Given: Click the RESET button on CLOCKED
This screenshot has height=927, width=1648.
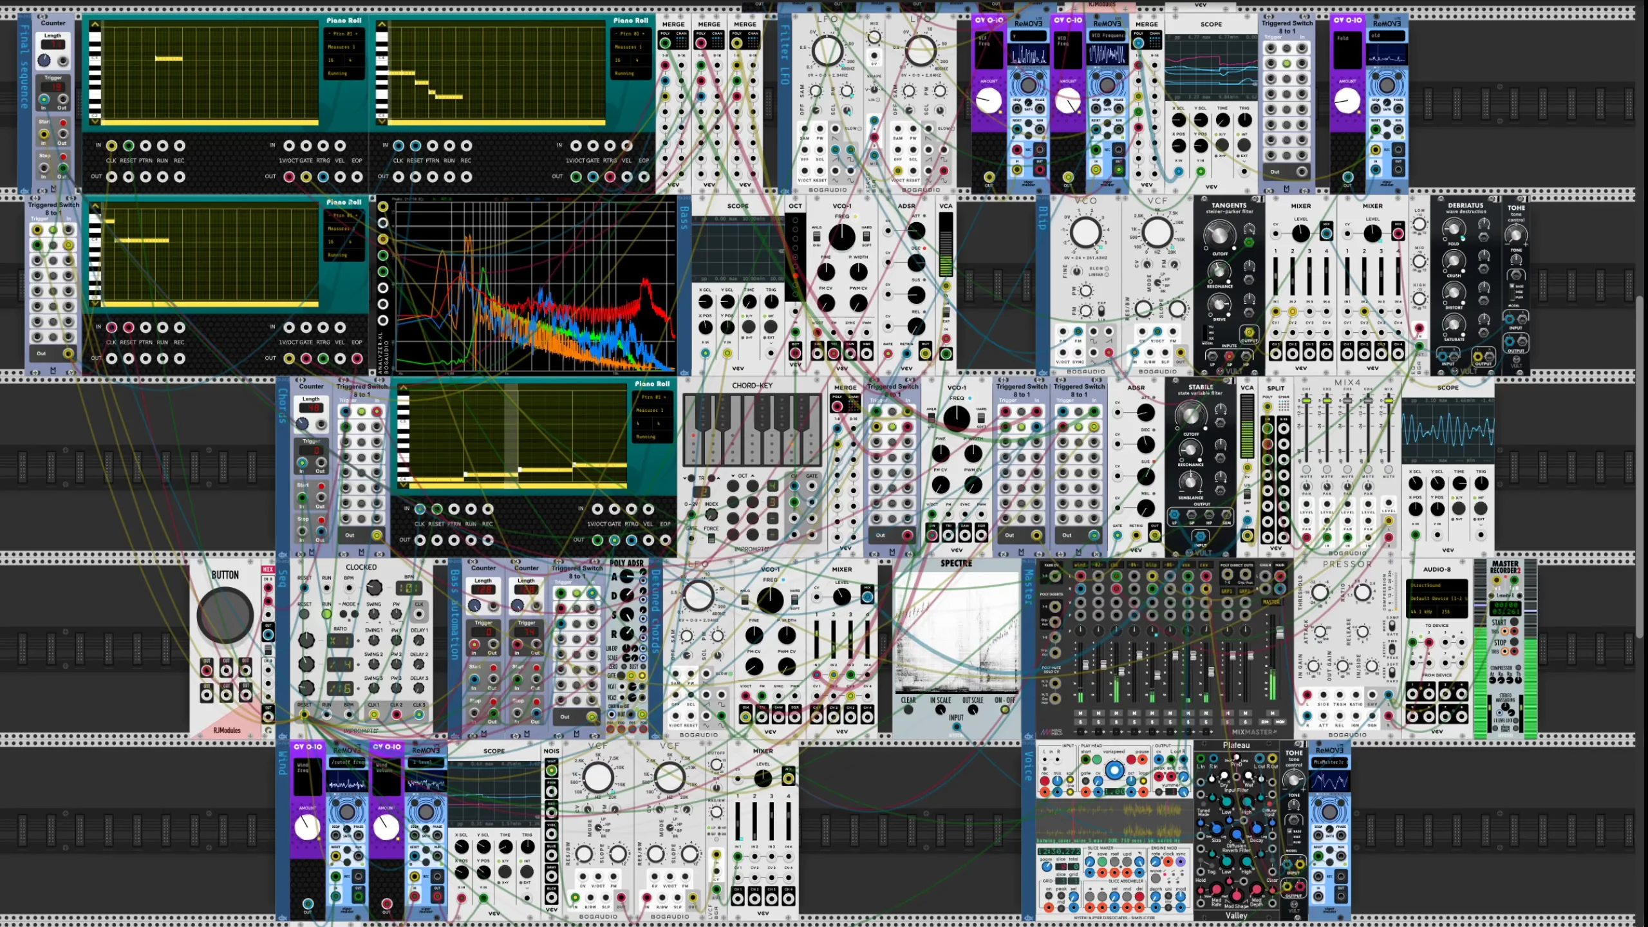Looking at the screenshot, I should 304,613.
